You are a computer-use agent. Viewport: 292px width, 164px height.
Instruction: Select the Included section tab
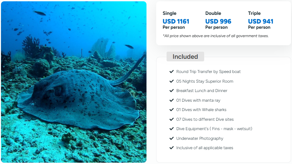(185, 56)
